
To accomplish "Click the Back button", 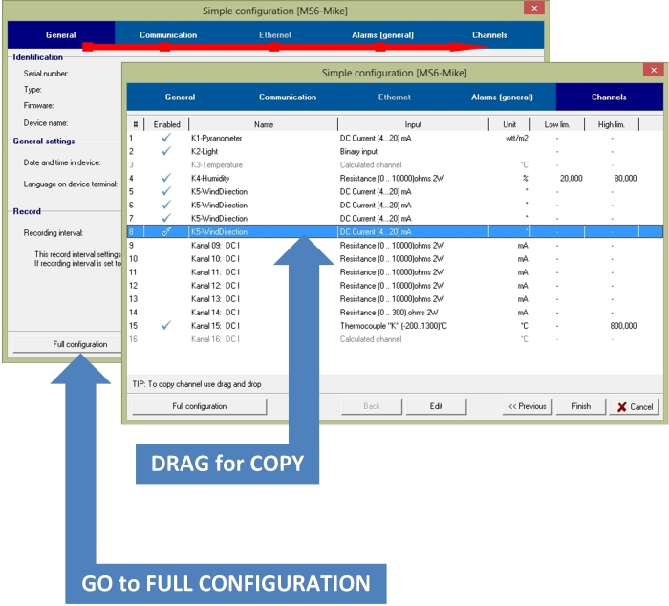I will point(372,406).
